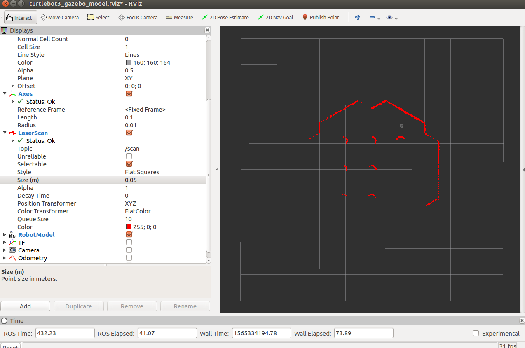Set a 2D Nav Goal
The image size is (525, 348).
point(275,17)
